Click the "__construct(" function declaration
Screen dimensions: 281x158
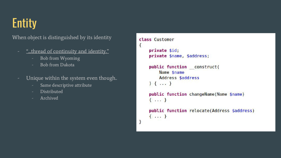tap(184, 67)
